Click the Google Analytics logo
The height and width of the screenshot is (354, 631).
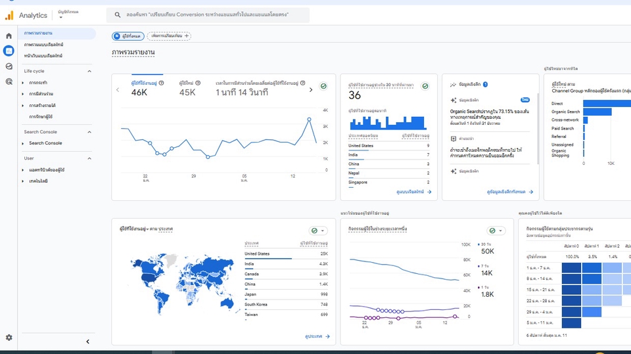(9, 15)
